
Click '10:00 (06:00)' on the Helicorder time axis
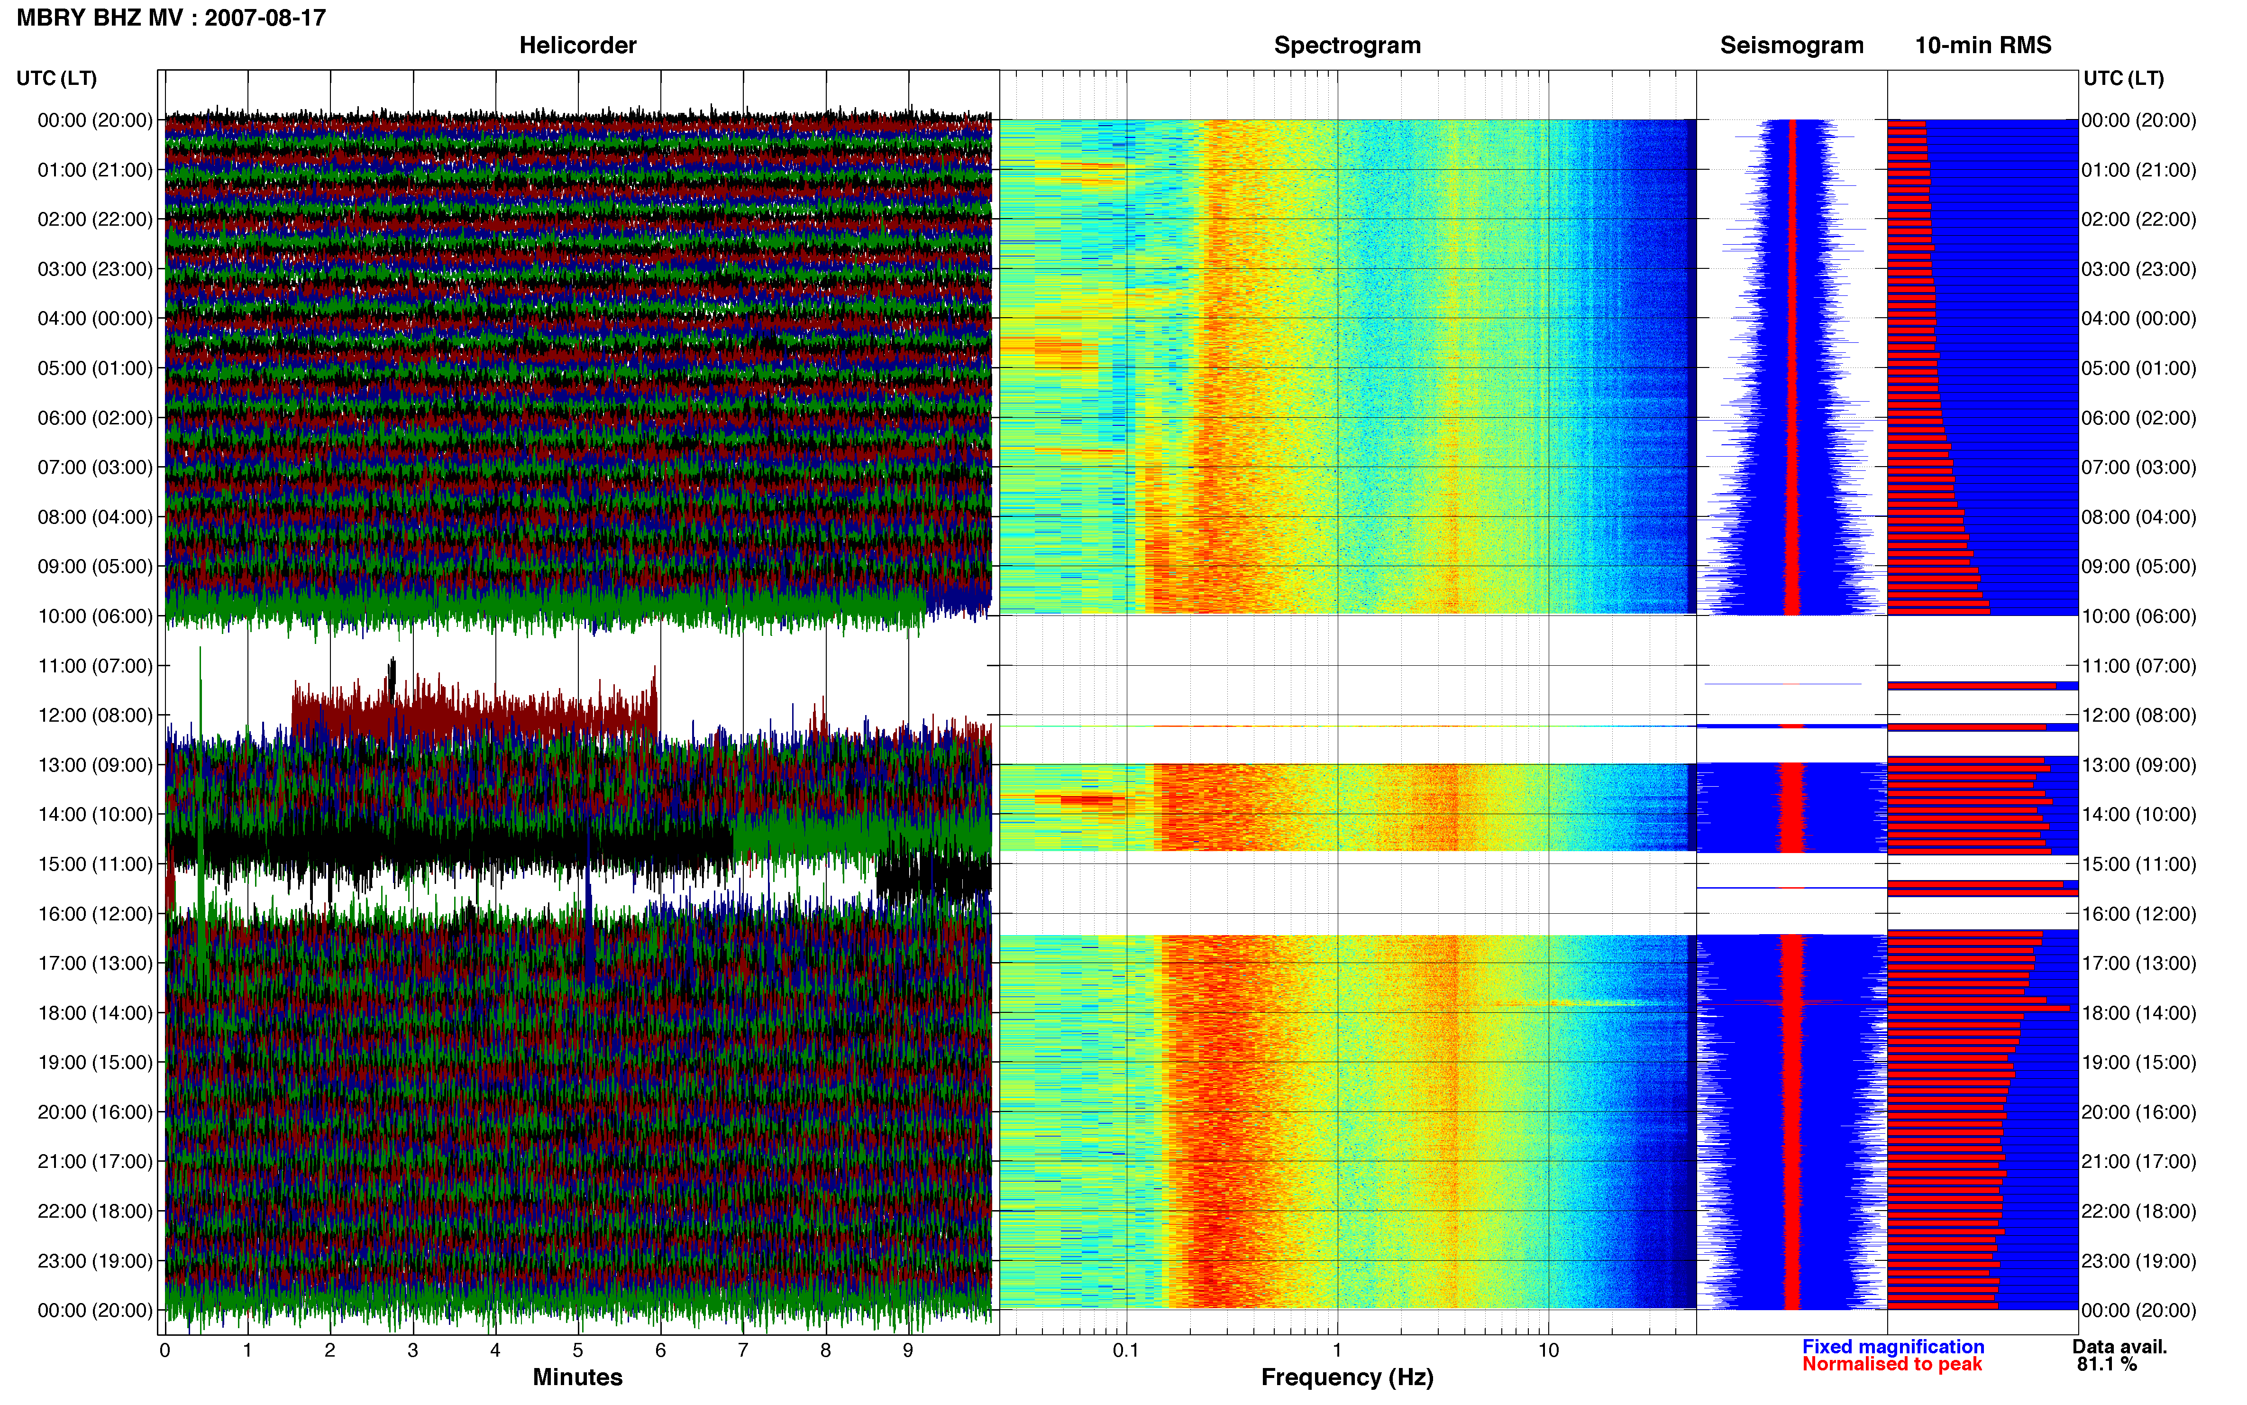coord(95,616)
